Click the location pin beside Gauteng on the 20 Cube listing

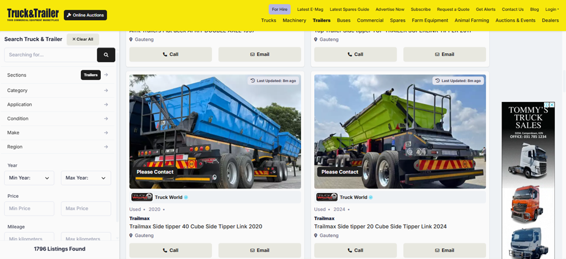(316, 236)
